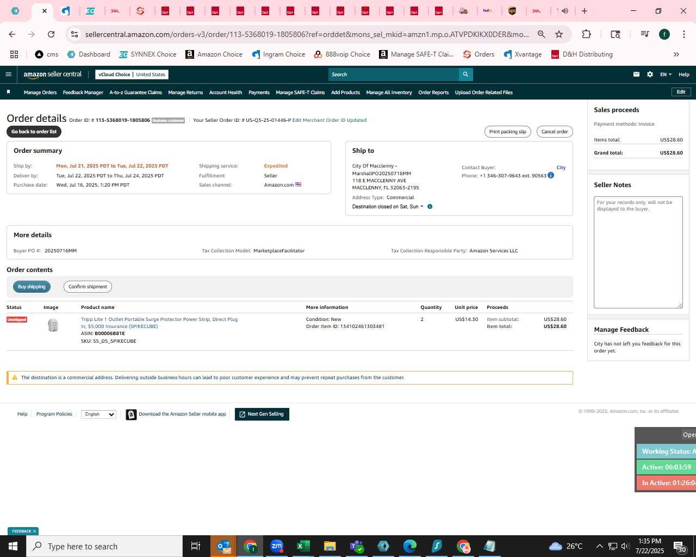Image resolution: width=696 pixels, height=557 pixels.
Task: Click info icon next to buyer phone
Action: point(551,175)
